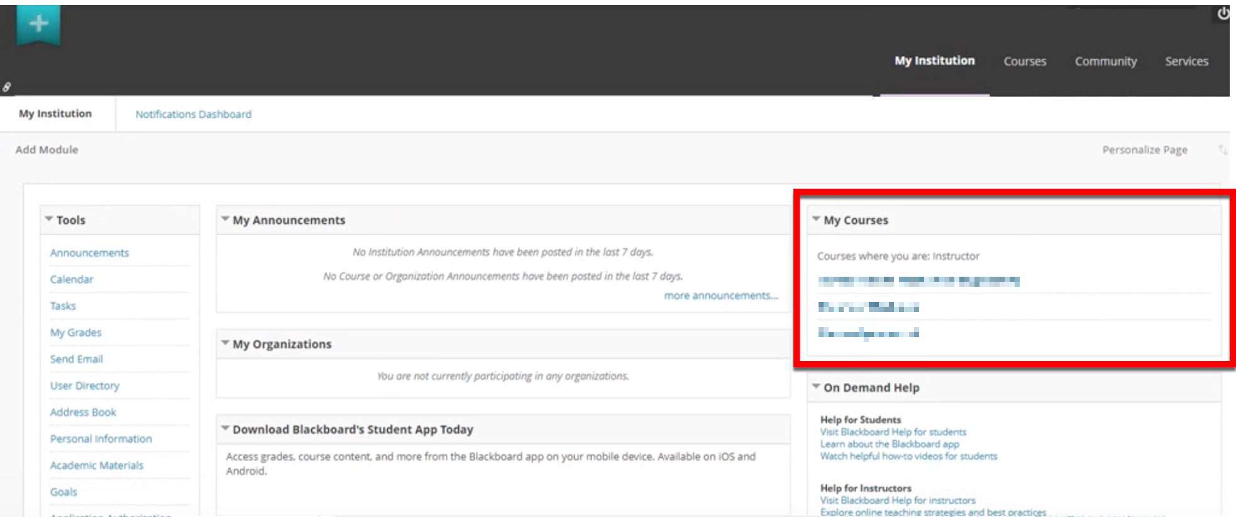This screenshot has height=517, width=1236.
Task: Collapse the My Courses module
Action: pyautogui.click(x=816, y=220)
